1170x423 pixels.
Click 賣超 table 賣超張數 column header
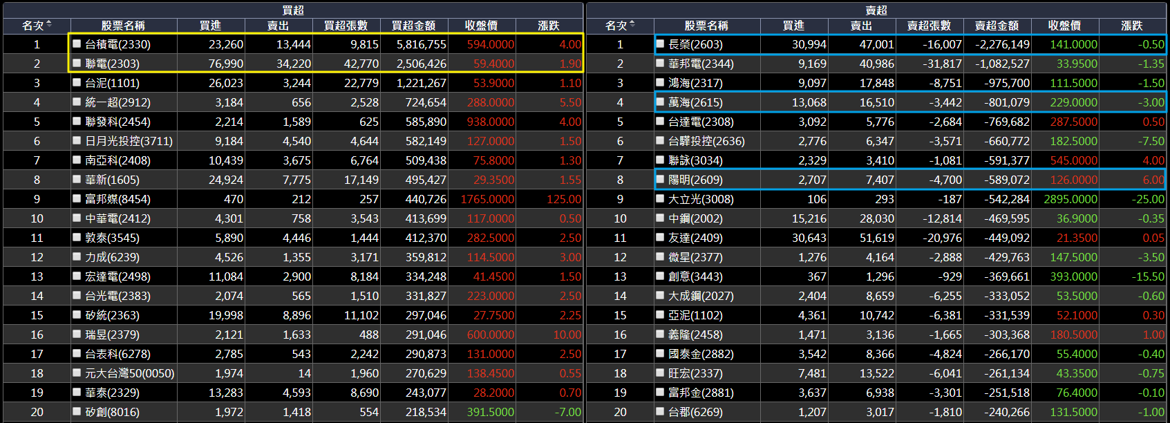pyautogui.click(x=930, y=26)
